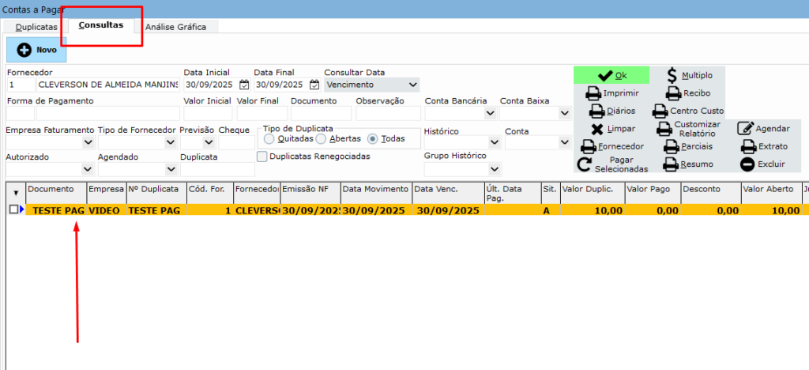The width and height of the screenshot is (809, 370).
Task: Open the Empresa Faturamento dropdown
Action: (87, 143)
